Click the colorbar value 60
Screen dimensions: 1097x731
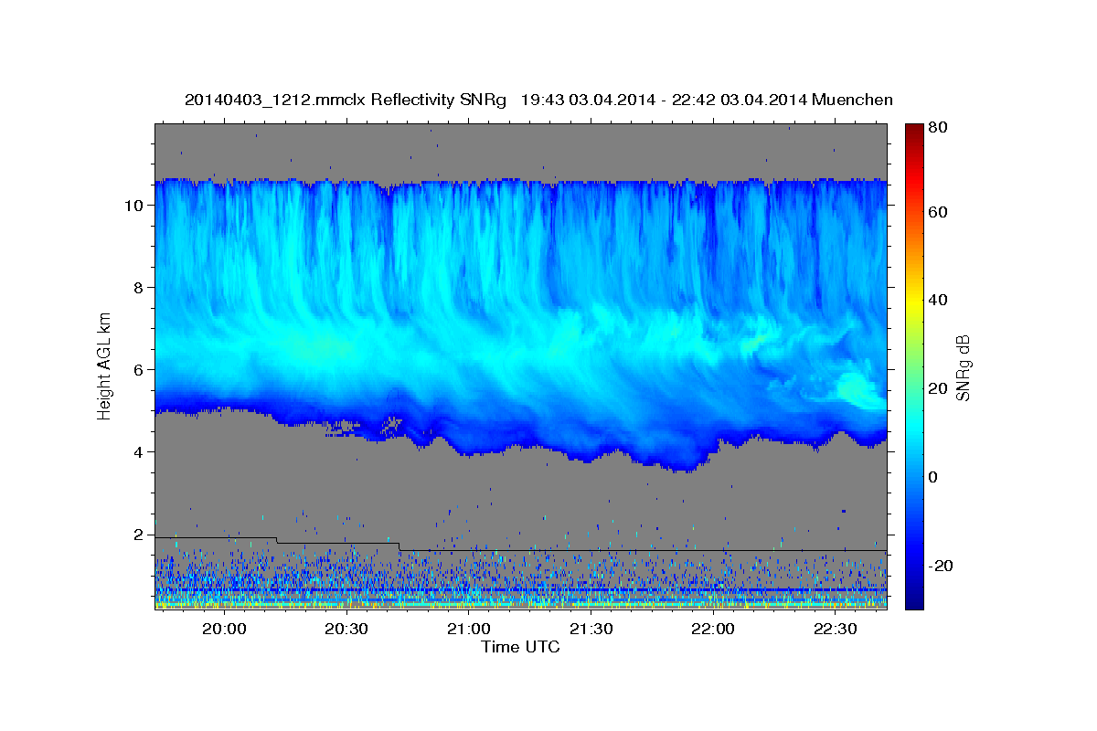pyautogui.click(x=940, y=212)
